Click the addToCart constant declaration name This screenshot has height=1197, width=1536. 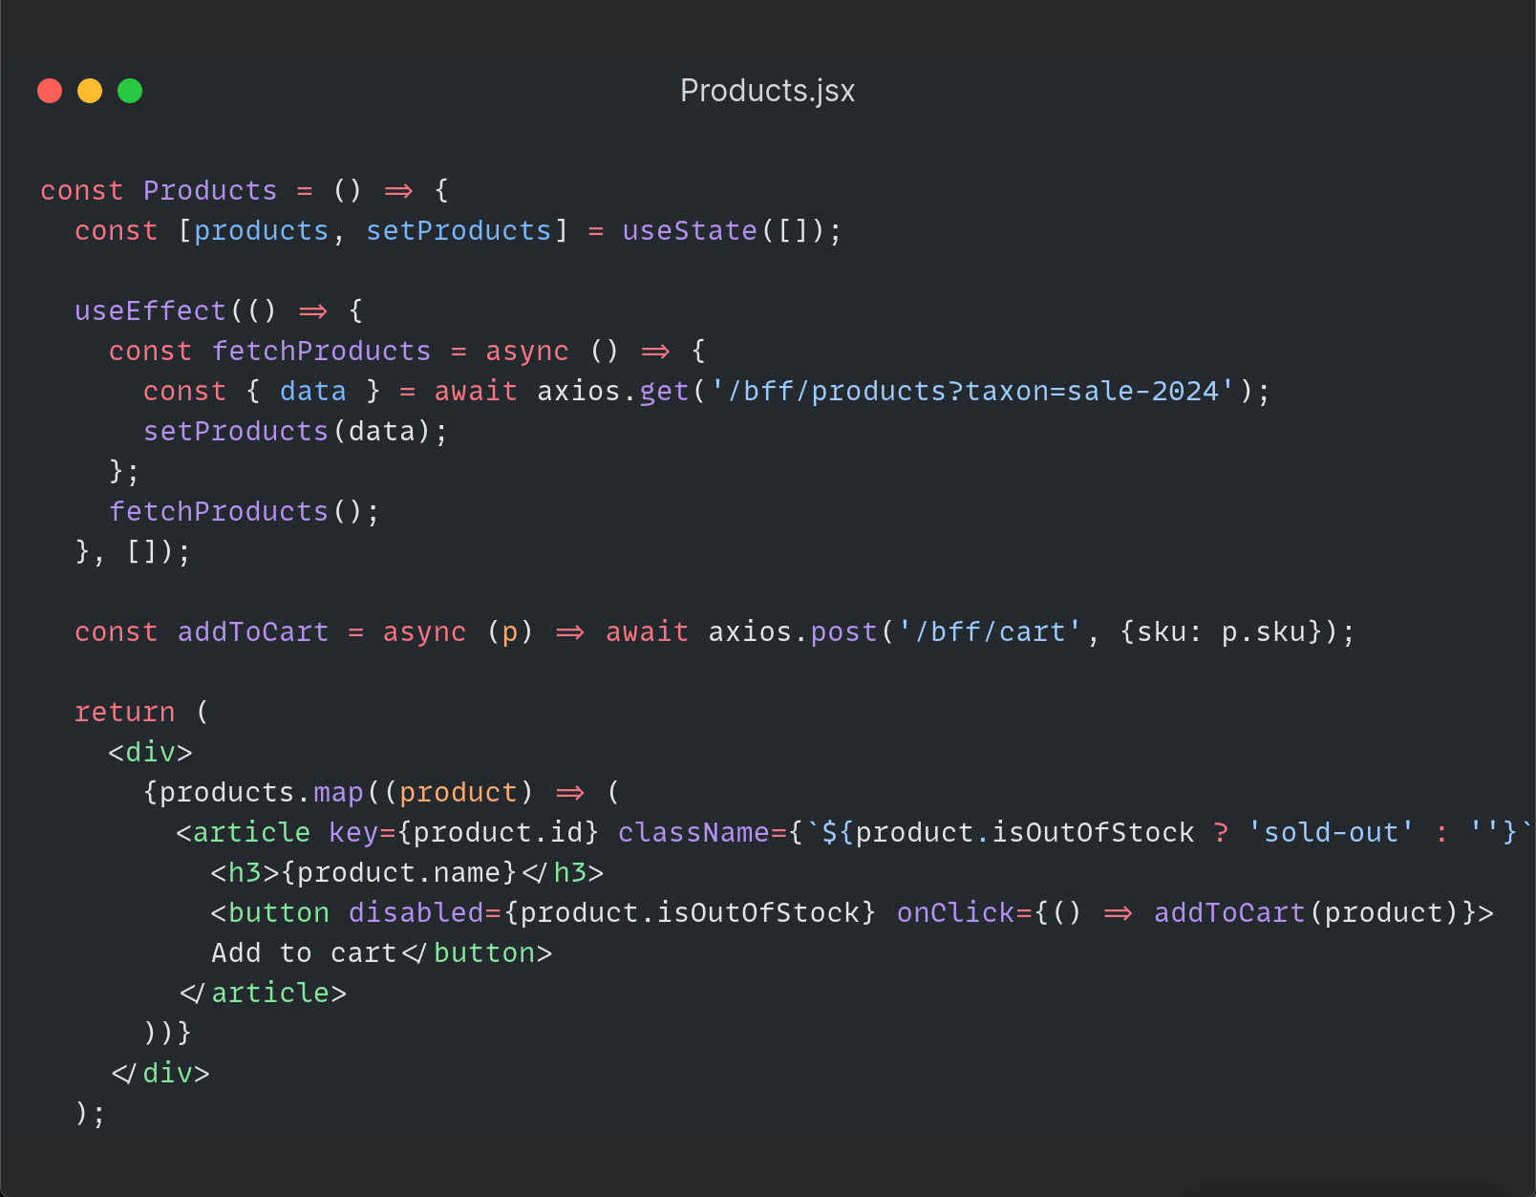(x=253, y=632)
